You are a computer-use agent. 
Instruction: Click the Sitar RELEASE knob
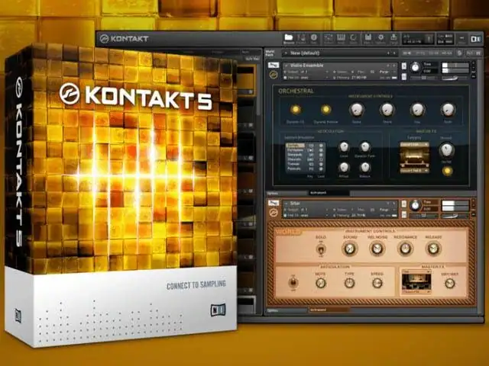point(433,249)
